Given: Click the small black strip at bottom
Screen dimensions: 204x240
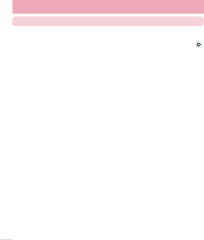Looking at the screenshot, I should (6, 240).
